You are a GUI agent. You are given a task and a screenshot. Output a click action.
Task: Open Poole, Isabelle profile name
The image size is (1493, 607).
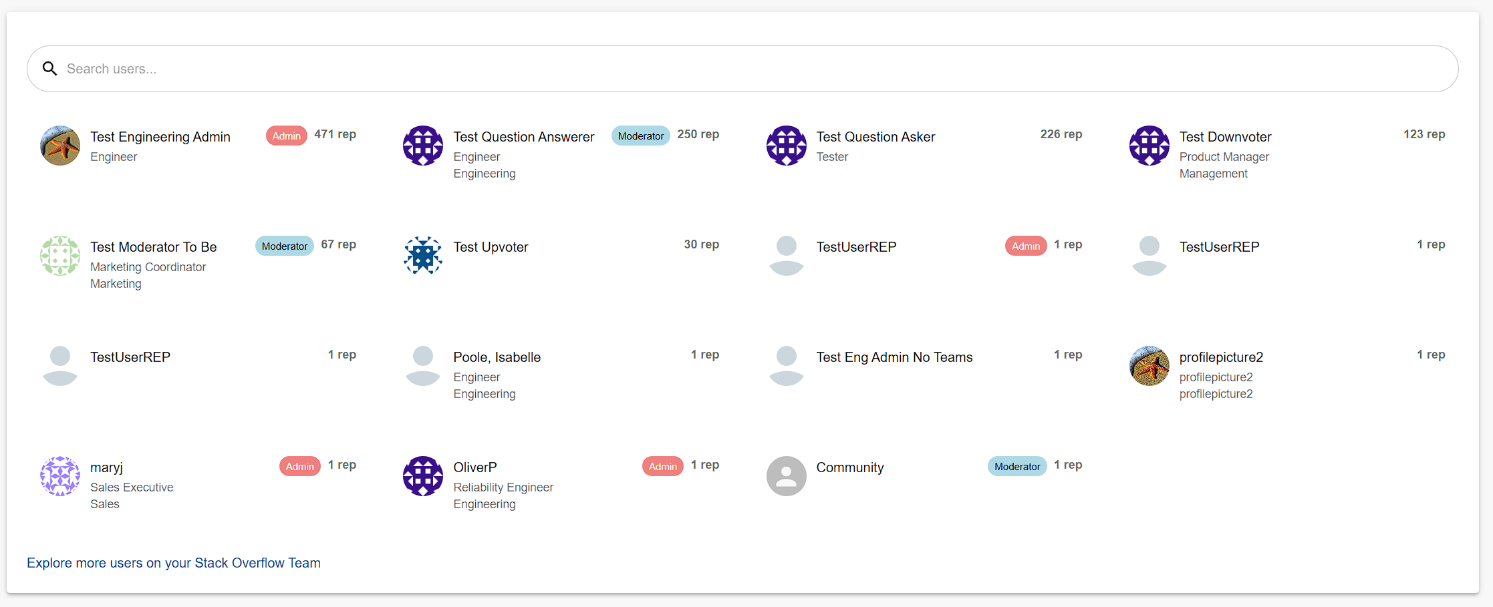[497, 357]
